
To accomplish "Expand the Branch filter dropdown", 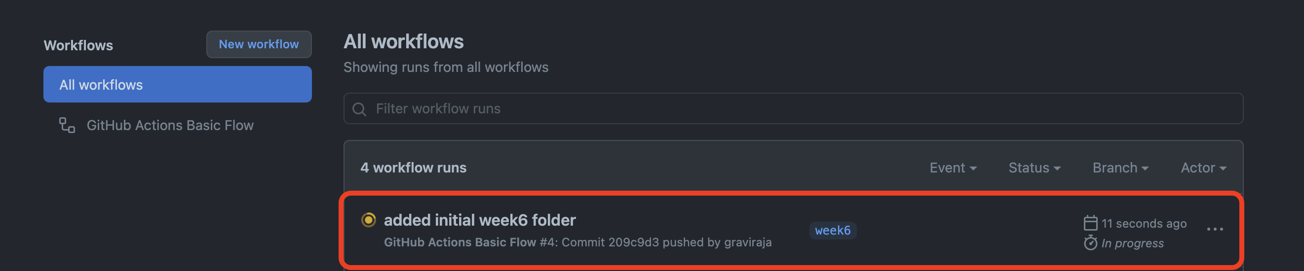I will pyautogui.click(x=1120, y=168).
